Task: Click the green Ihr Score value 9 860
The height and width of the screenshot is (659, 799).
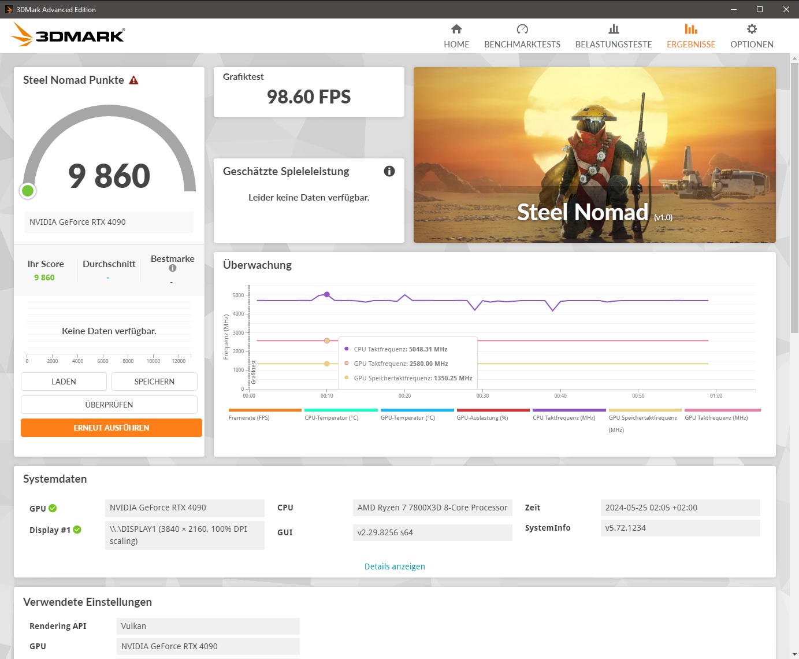Action: 44,277
